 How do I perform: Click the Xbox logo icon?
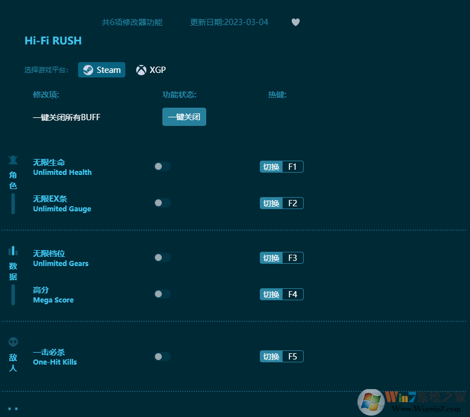[141, 70]
